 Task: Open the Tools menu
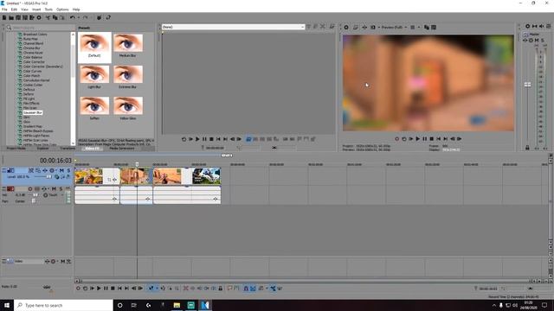tap(48, 10)
